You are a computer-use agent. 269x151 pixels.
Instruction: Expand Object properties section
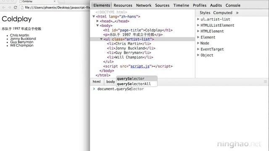(198, 55)
